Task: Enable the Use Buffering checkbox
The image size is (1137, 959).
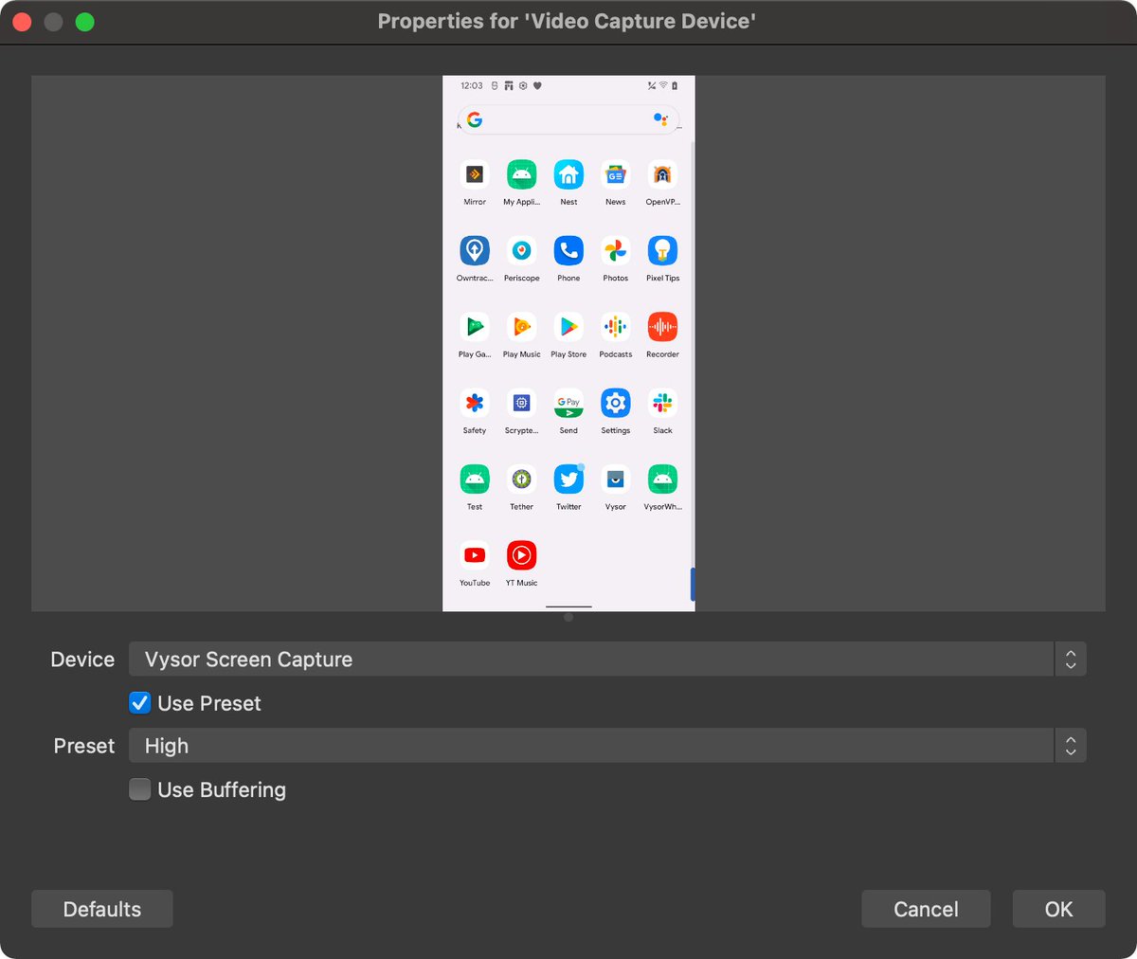Action: tap(139, 788)
